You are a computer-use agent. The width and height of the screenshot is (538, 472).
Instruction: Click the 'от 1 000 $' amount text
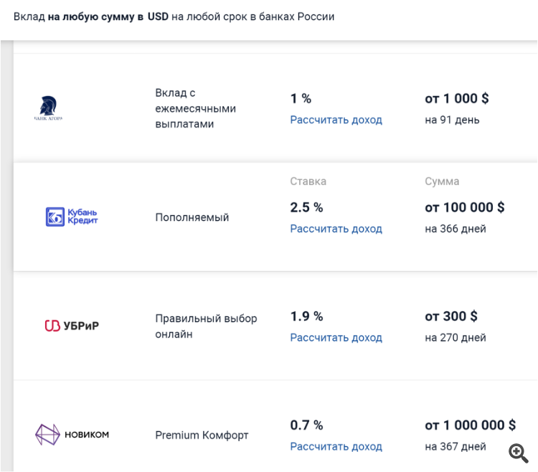click(x=457, y=98)
